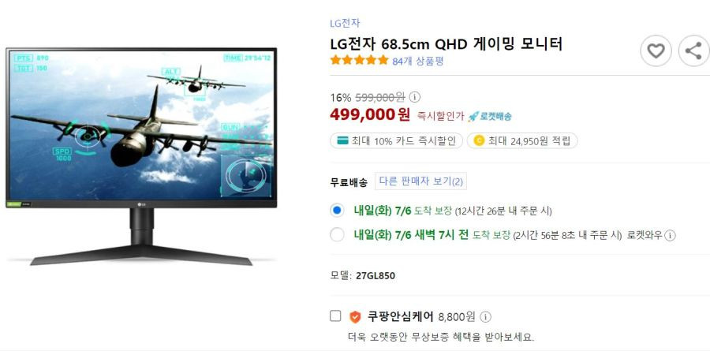Image resolution: width=710 pixels, height=351 pixels.
Task: Expand the 최대 24,950원 적립 details
Action: click(522, 141)
